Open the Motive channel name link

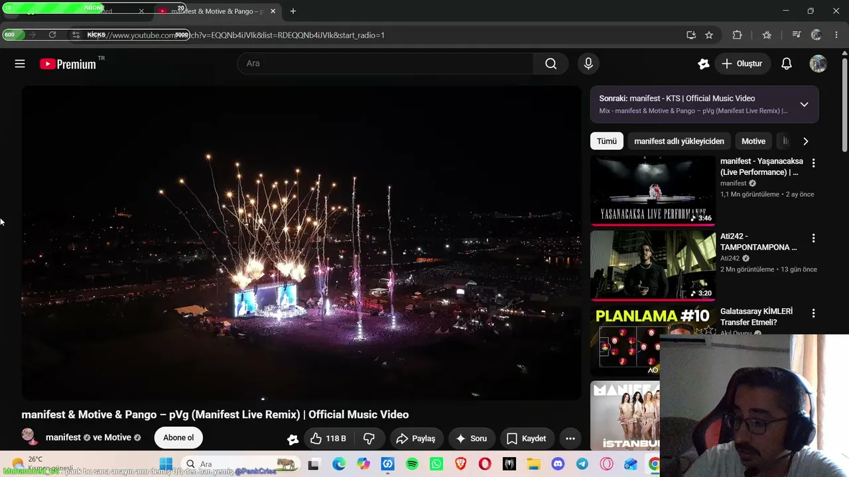pos(117,438)
